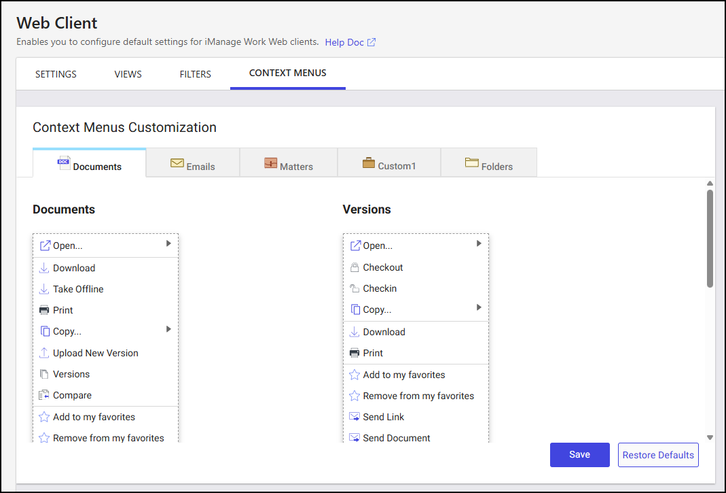Click the printer icon in Versions menu

(x=355, y=353)
